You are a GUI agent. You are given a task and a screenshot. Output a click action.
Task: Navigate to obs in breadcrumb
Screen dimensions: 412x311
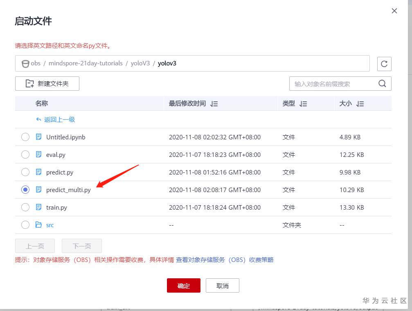coord(36,63)
